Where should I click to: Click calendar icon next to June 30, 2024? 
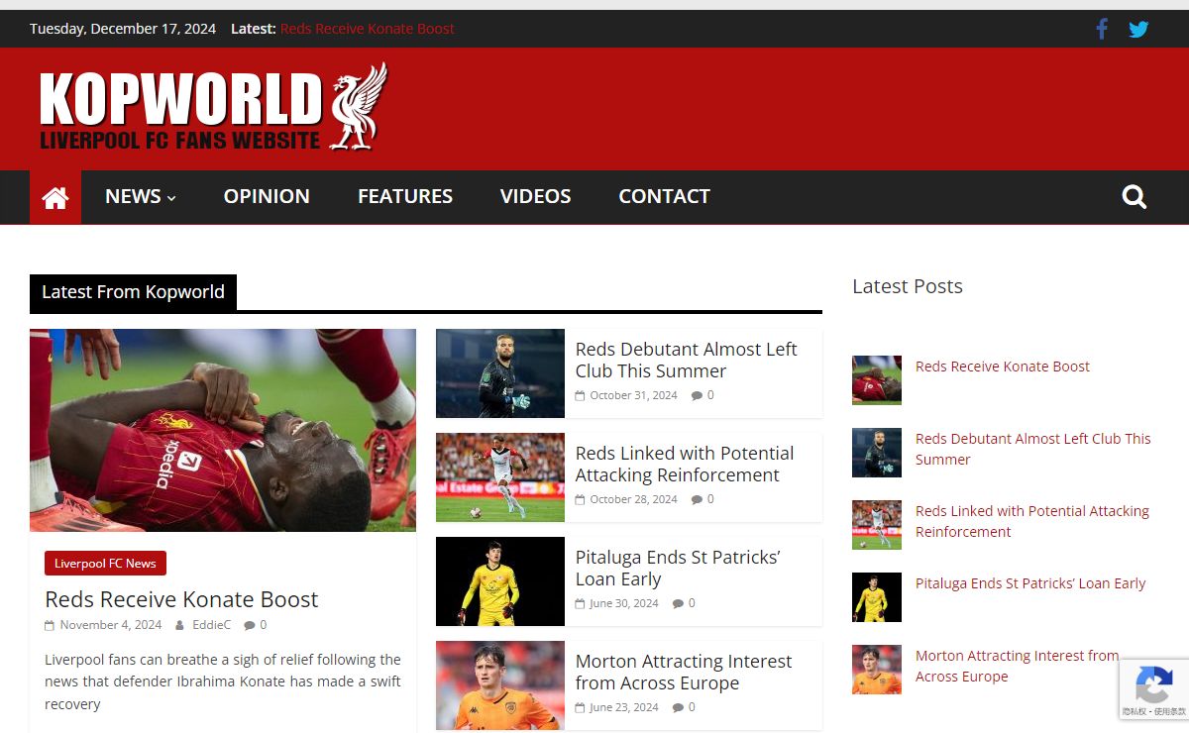(x=580, y=603)
